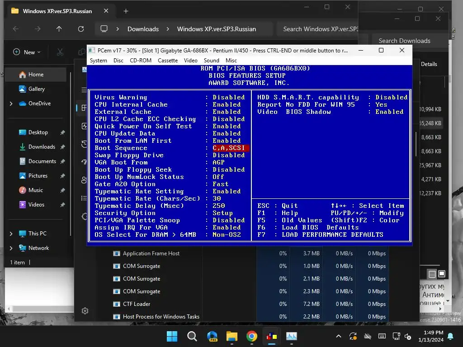Switch to large thumbnails view icon
This screenshot has height=347, width=463.
441,274
